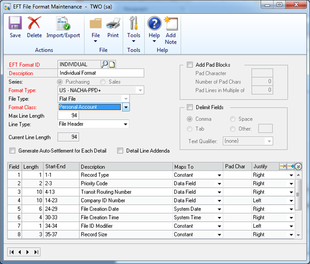Open Maps To dropdown for Record Type row
The height and width of the screenshot is (264, 310).
click(220, 175)
